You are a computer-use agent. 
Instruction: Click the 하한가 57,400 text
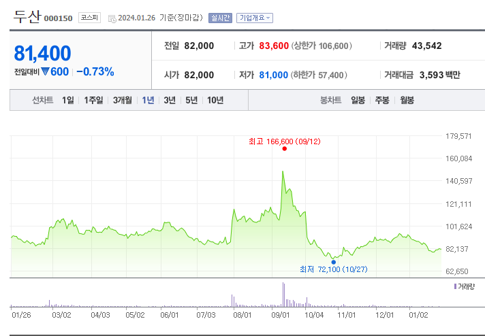coord(319,75)
